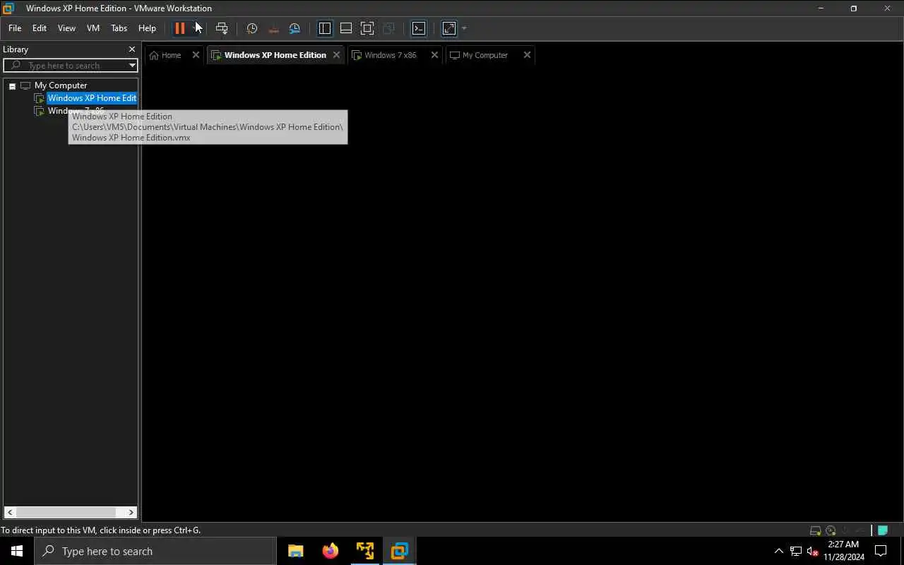Click the VMware Workstation taskbar icon
The height and width of the screenshot is (565, 904).
pyautogui.click(x=400, y=551)
